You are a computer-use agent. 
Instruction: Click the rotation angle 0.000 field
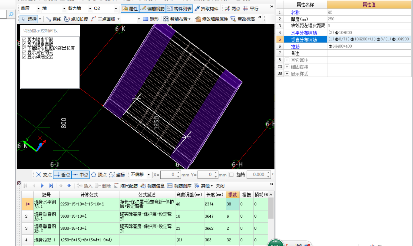coord(257,175)
